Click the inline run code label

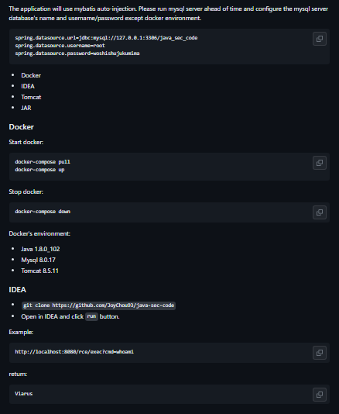pyautogui.click(x=91, y=316)
